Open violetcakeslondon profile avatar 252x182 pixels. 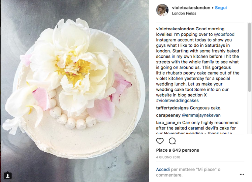coord(162,10)
